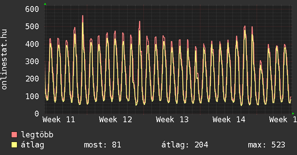This screenshot has width=297, height=155.
Task: Click the red legtöbb legend swatch
Action: coord(14,135)
